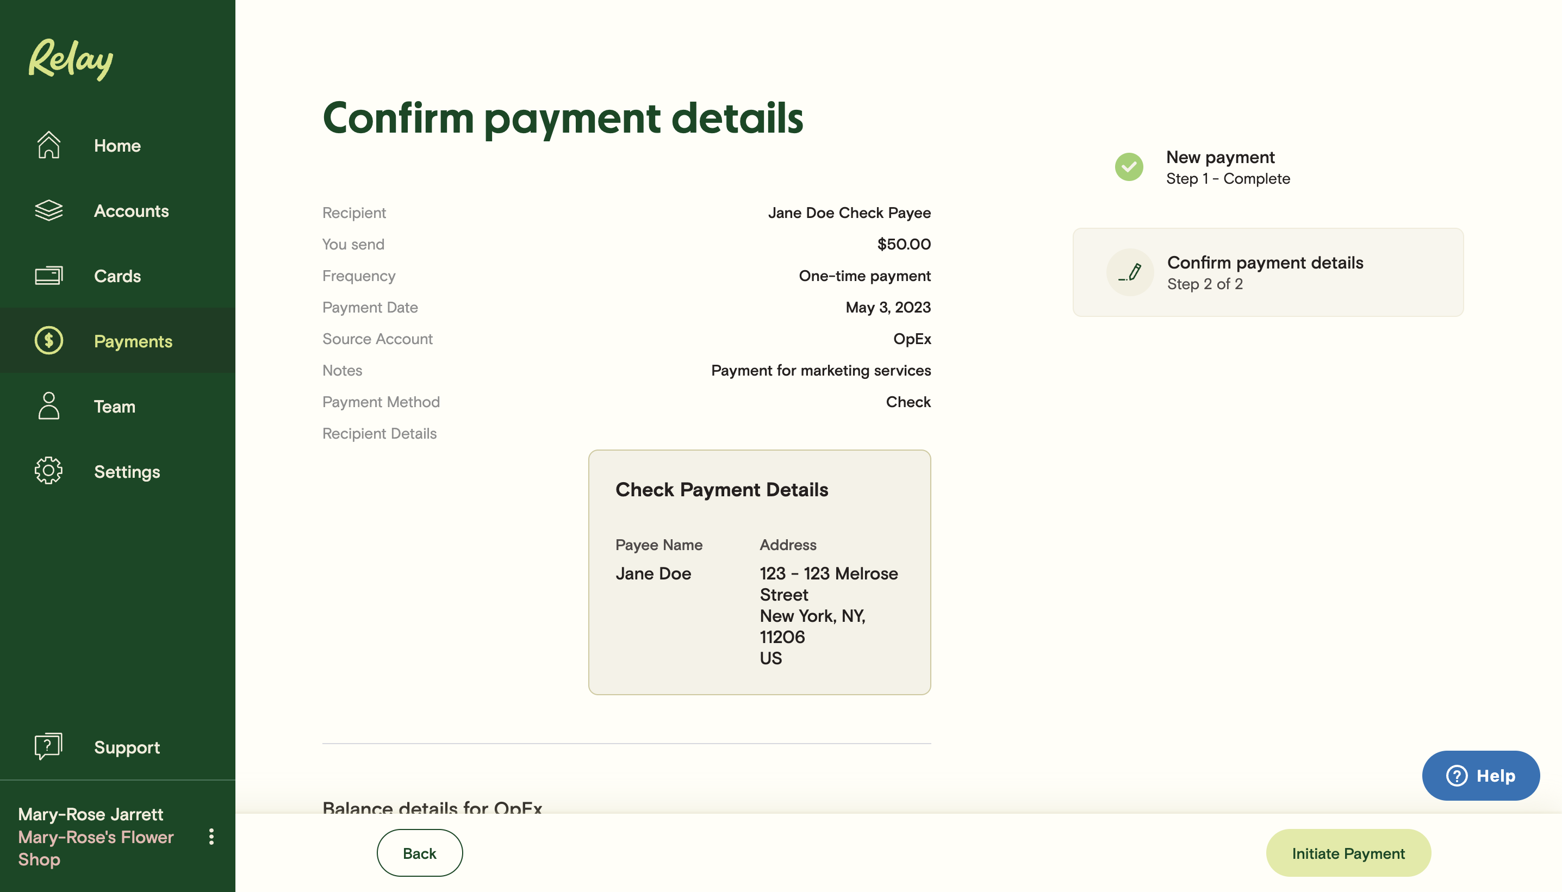Select the Home icon in the sidebar
1562x892 pixels.
tap(48, 146)
